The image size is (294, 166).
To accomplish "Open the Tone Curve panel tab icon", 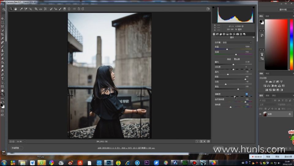I will pyautogui.click(x=217, y=34).
